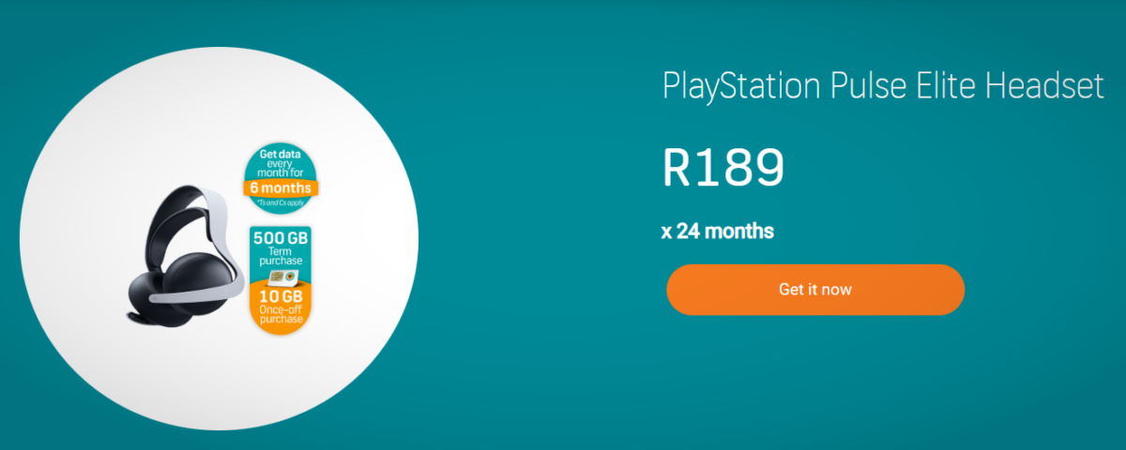Image resolution: width=1126 pixels, height=450 pixels.
Task: Click the word PlayStation in the title
Action: click(741, 86)
